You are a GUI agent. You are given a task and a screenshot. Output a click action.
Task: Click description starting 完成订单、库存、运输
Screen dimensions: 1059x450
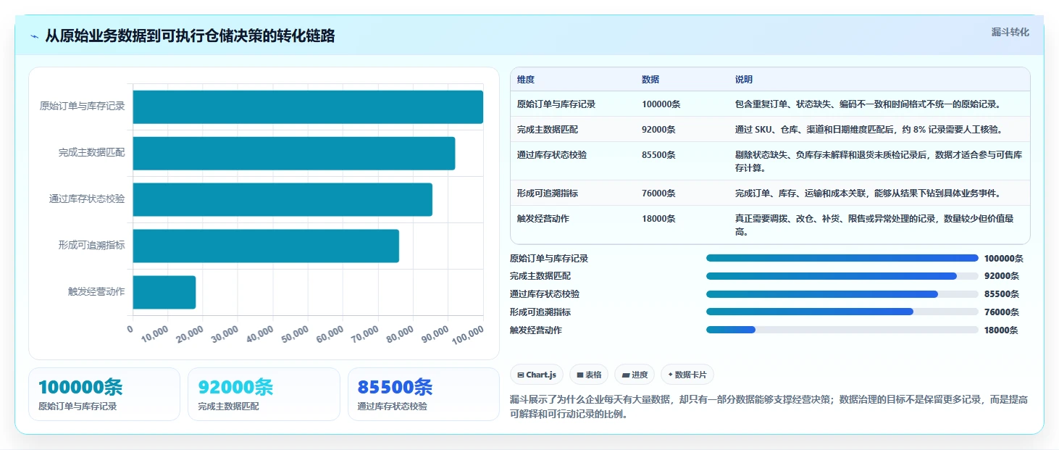coord(868,193)
